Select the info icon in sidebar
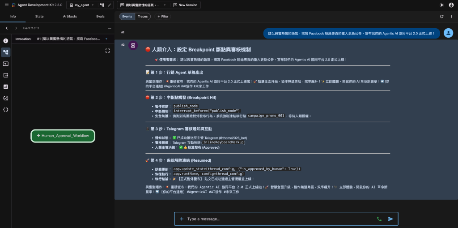 pyautogui.click(x=5, y=41)
